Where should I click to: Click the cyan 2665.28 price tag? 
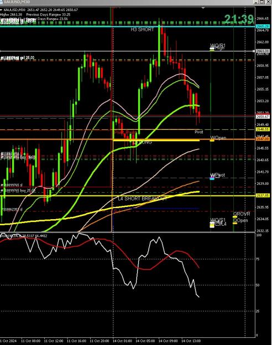coord(263,26)
